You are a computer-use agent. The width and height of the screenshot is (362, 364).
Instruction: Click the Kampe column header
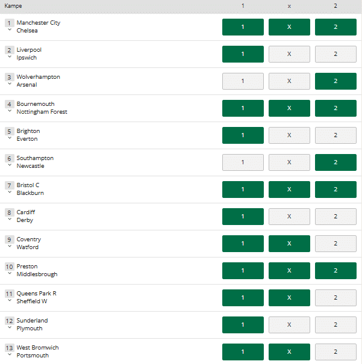(x=14, y=6)
